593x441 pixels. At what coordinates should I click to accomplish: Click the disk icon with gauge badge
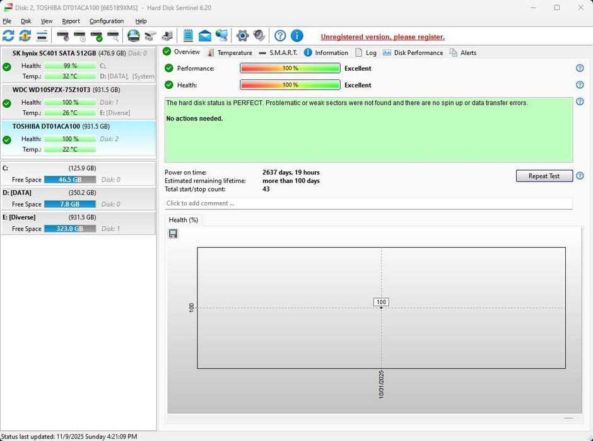[x=63, y=37]
